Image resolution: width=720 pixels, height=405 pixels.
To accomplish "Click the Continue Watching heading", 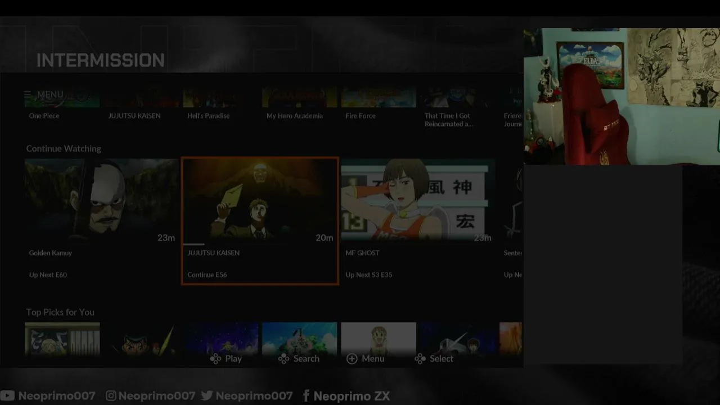I will pyautogui.click(x=64, y=148).
